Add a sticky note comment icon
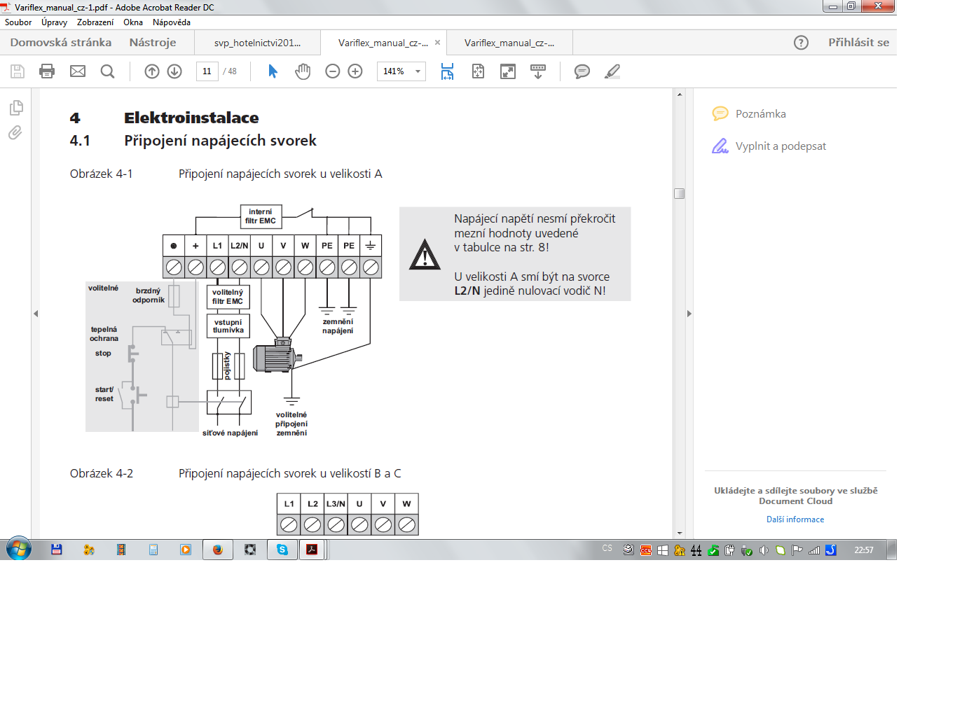 point(582,71)
